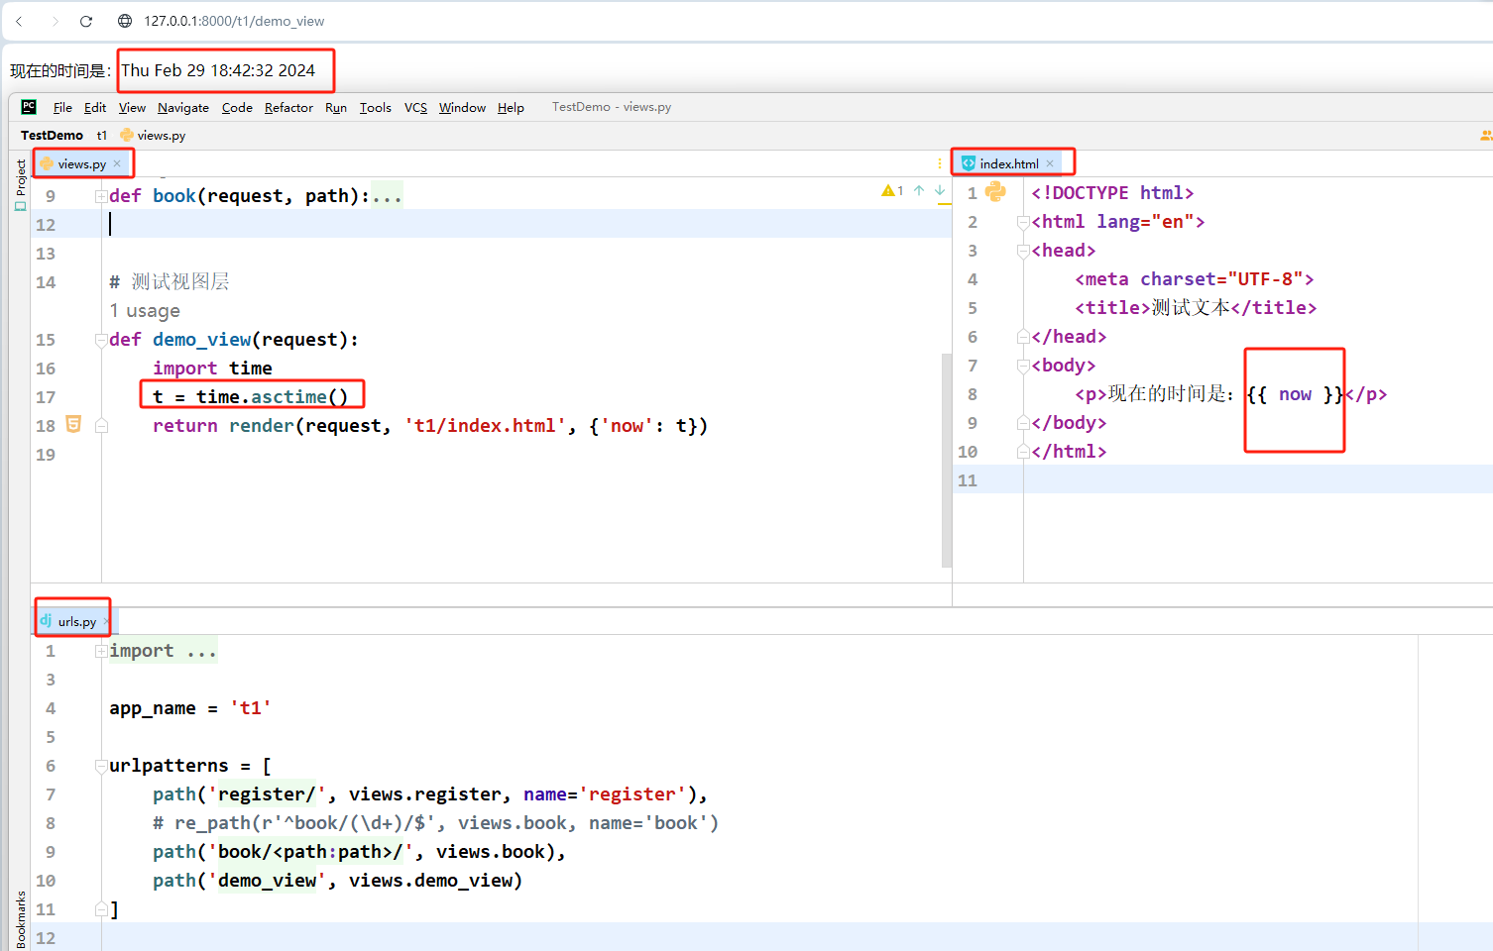Click the 'import time' statement
This screenshot has width=1493, height=951.
point(212,369)
